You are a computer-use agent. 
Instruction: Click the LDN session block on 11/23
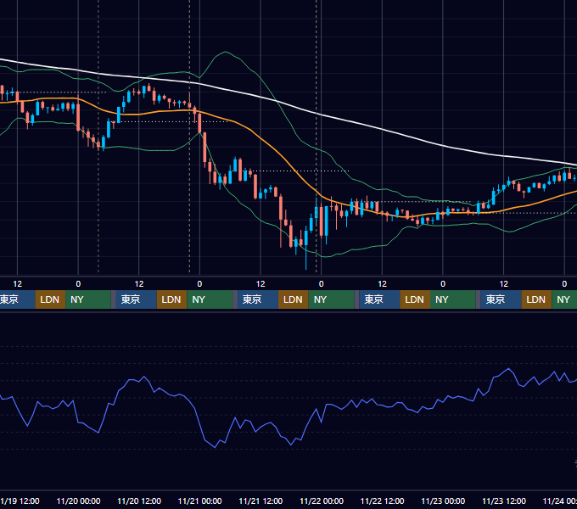point(536,299)
